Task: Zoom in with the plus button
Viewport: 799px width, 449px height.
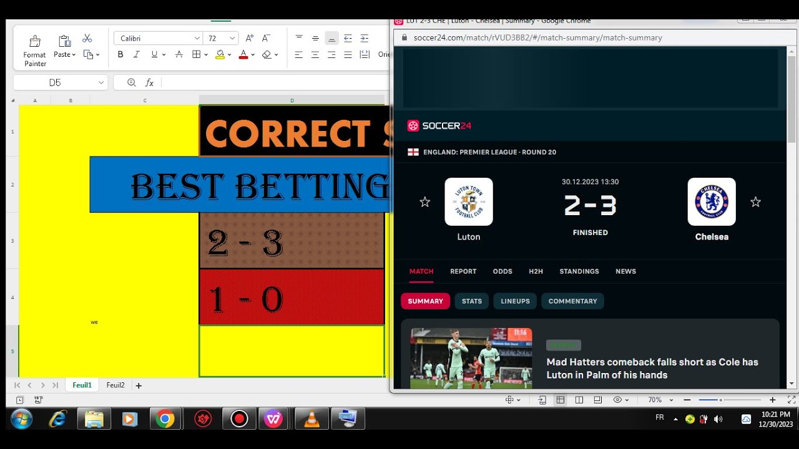Action: 772,400
